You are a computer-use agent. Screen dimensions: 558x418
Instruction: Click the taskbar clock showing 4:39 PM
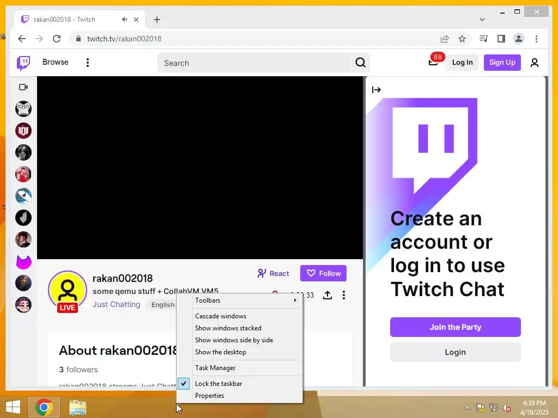click(534, 408)
